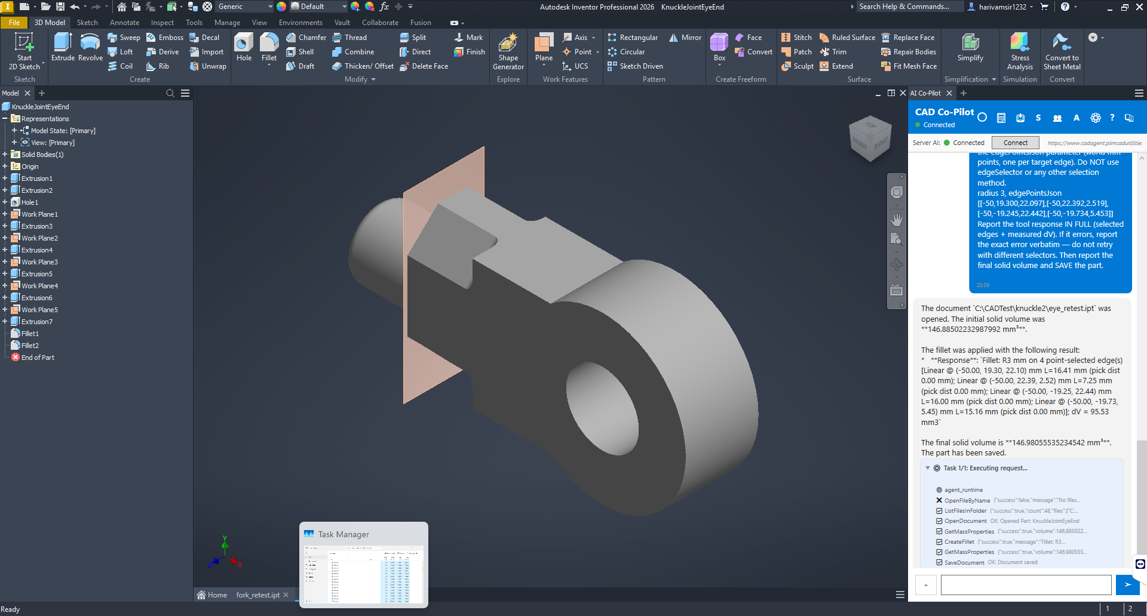Select End of Part marker

(x=37, y=358)
